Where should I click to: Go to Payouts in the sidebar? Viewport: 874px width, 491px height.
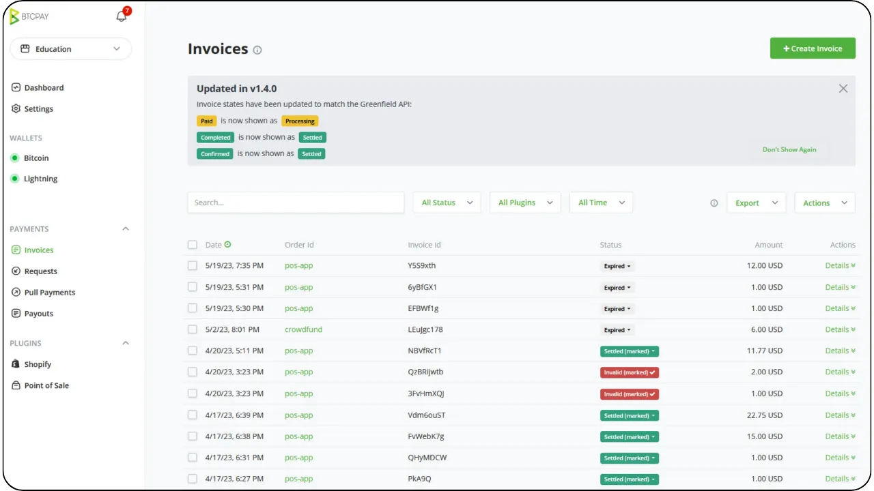pyautogui.click(x=38, y=314)
